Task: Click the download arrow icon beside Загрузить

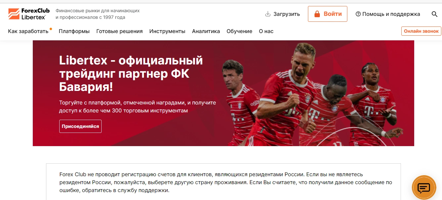Action: coord(268,14)
